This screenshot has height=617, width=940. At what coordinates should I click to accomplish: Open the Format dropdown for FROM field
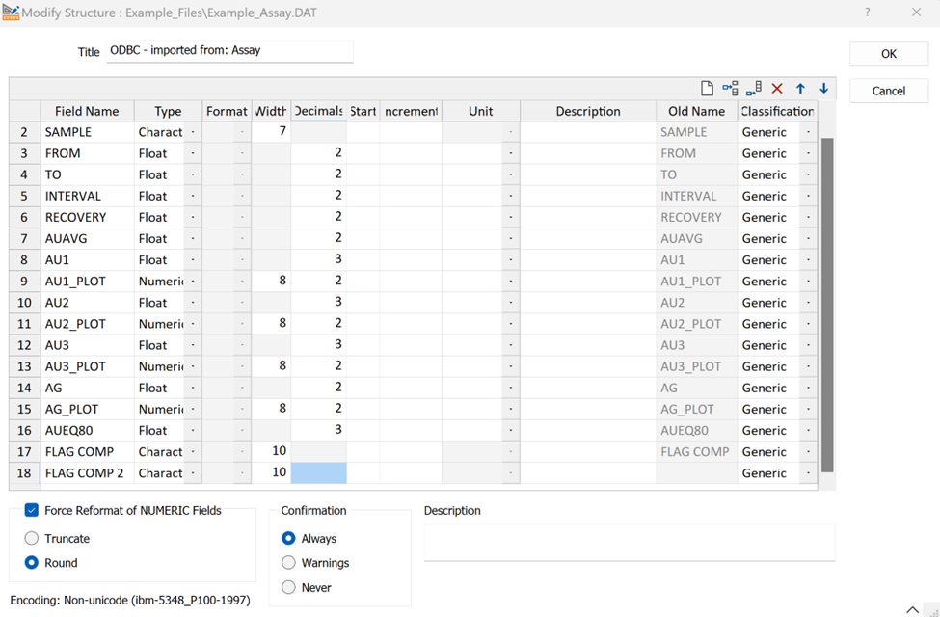pos(242,152)
